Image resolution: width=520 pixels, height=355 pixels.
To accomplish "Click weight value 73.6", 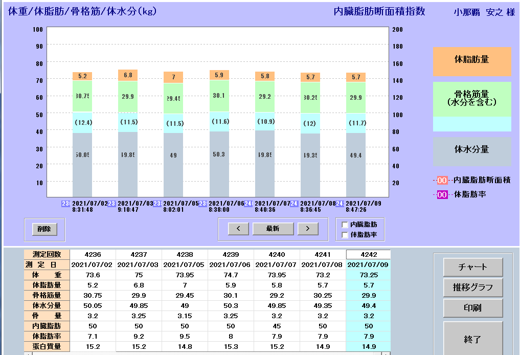I will 93,275.
